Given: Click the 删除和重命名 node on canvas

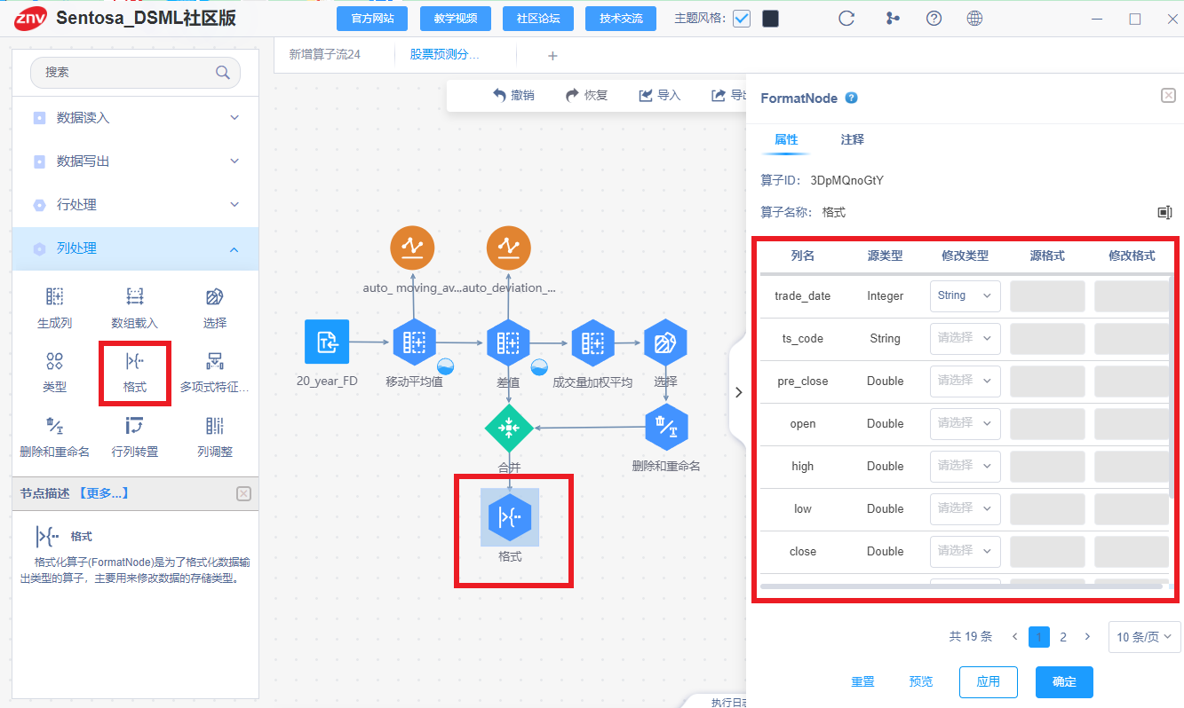Looking at the screenshot, I should pyautogui.click(x=666, y=427).
